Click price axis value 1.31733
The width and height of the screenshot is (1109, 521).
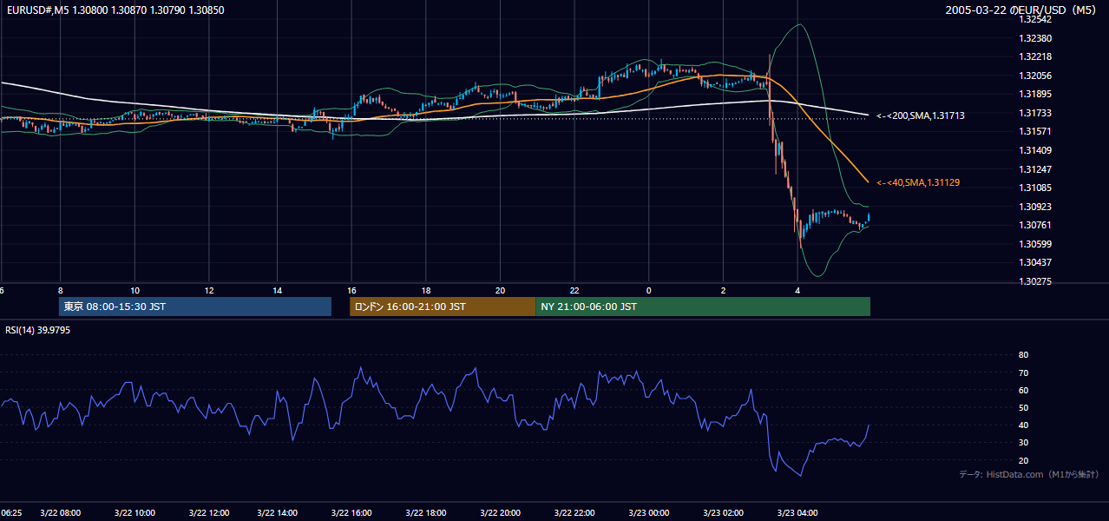(1035, 113)
